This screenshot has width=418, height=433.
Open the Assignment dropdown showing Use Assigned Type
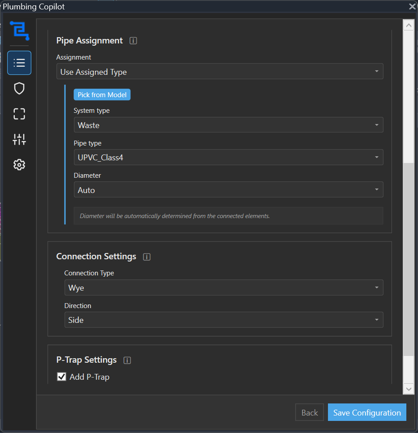coord(220,71)
